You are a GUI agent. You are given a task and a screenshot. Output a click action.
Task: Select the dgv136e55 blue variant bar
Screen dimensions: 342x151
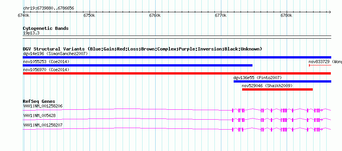282,81
